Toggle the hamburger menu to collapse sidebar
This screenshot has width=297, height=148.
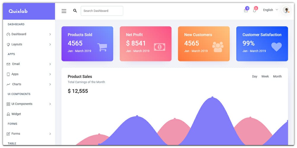click(x=64, y=11)
